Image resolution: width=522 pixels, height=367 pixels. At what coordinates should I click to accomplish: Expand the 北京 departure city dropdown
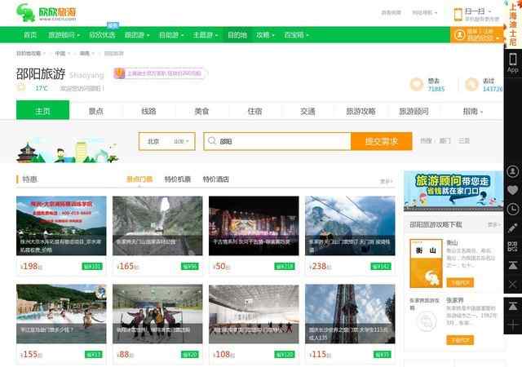pos(166,141)
